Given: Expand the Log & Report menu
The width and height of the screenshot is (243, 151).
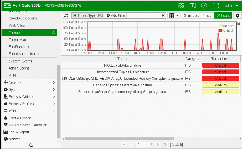Looking at the screenshot, I should (x=29, y=132).
